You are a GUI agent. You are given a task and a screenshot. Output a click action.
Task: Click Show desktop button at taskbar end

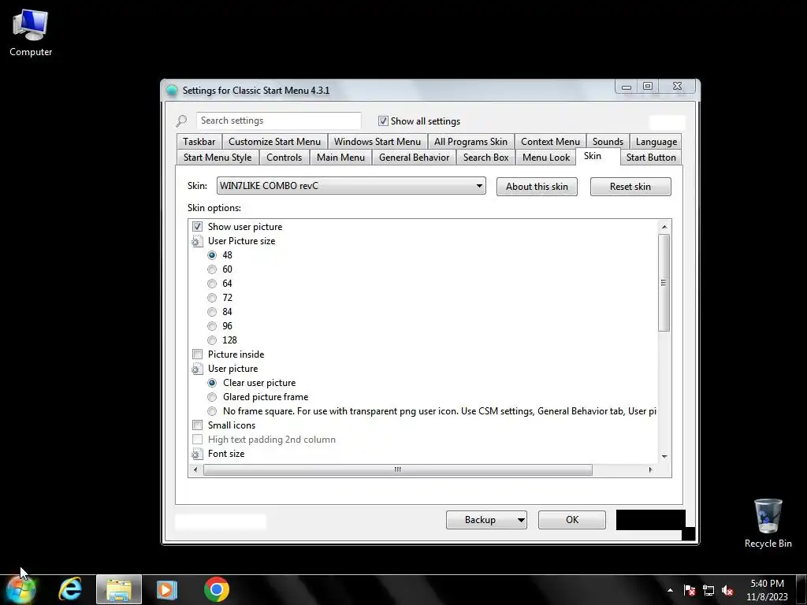(x=801, y=590)
